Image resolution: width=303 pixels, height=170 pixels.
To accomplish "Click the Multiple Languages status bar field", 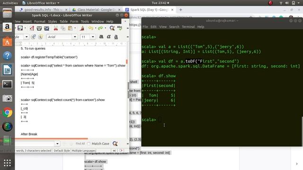I will [84, 151].
